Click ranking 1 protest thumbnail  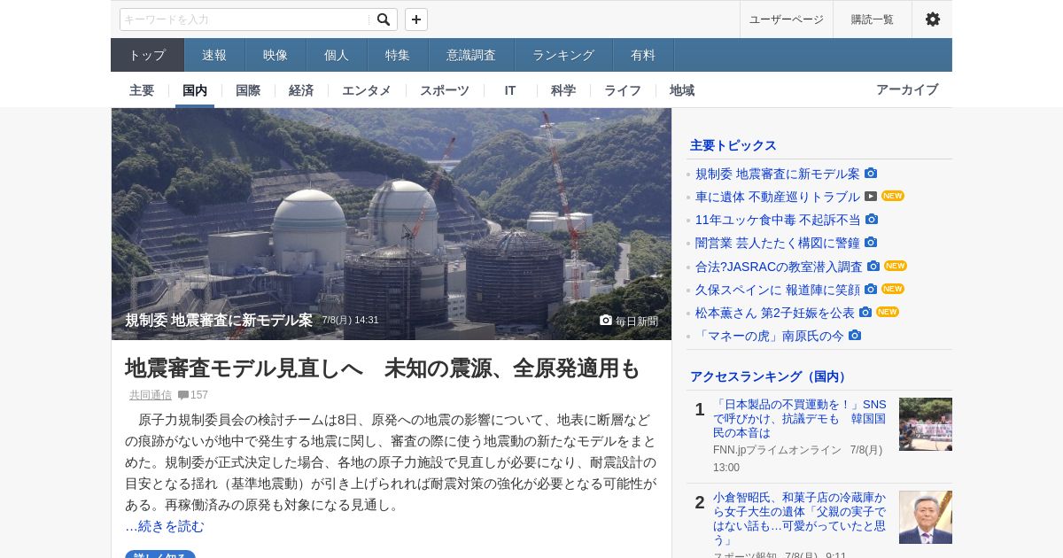point(926,424)
